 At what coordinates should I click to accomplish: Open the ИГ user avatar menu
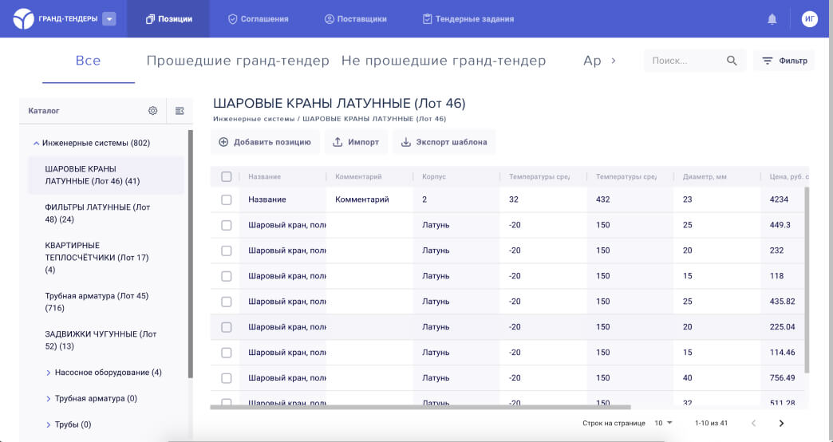click(x=810, y=18)
